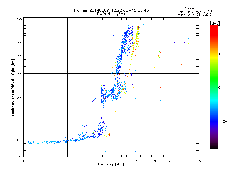Click the '100' colorbar tick label
Image resolution: width=234 pixels, height=175 pixels.
(221, 54)
